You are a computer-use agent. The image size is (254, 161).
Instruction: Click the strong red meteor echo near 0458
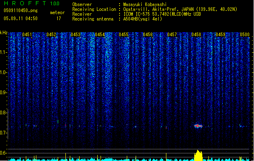point(198,126)
